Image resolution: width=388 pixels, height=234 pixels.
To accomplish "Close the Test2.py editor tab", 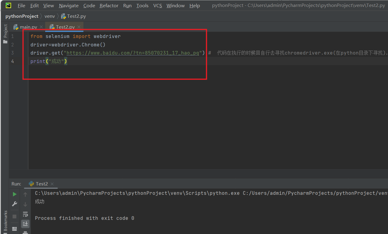I will click(x=79, y=27).
